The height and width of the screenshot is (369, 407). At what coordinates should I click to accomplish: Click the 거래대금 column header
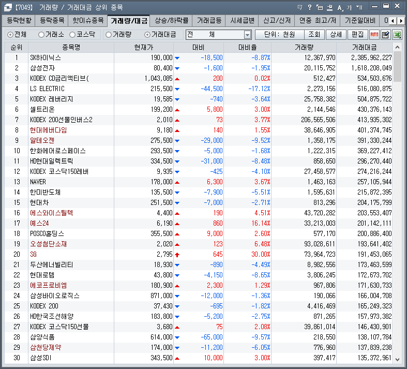(365, 48)
